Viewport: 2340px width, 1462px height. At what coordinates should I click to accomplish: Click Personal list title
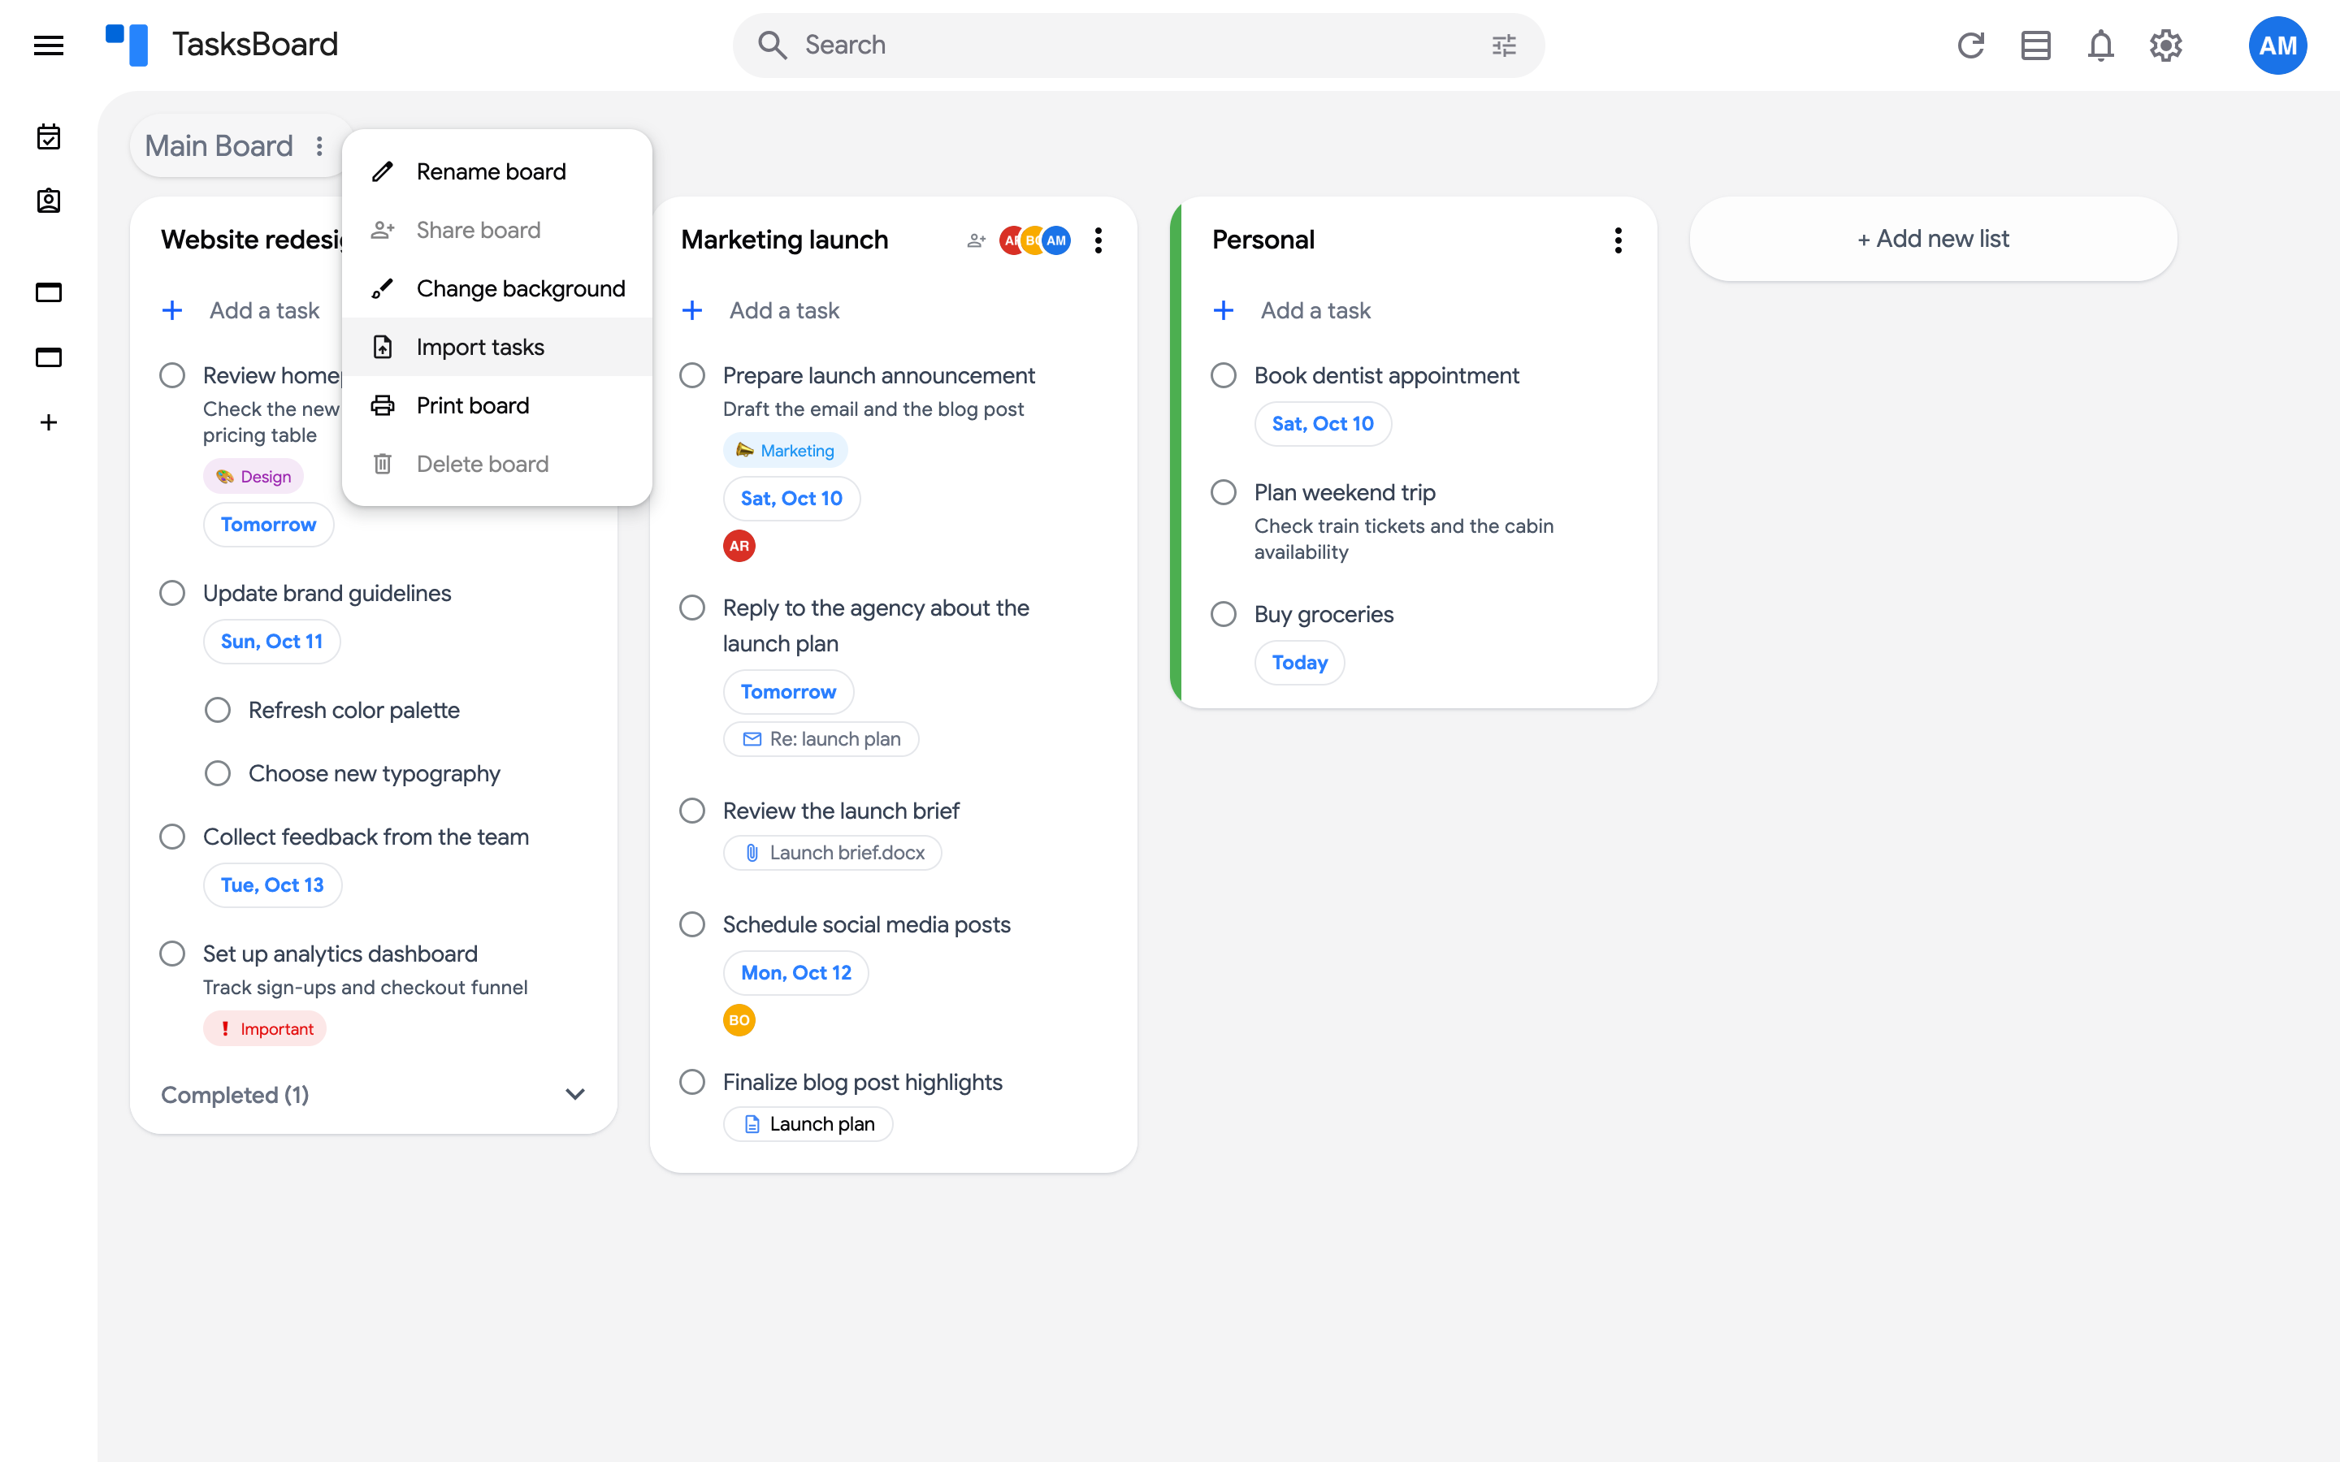click(1263, 240)
